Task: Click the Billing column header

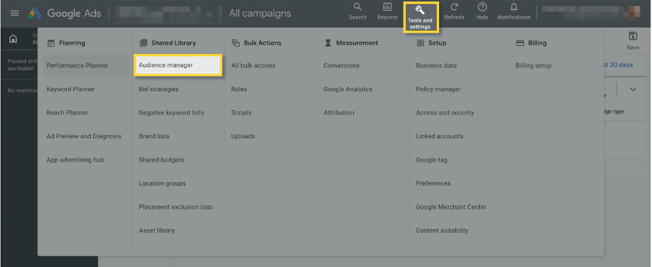Action: [537, 43]
